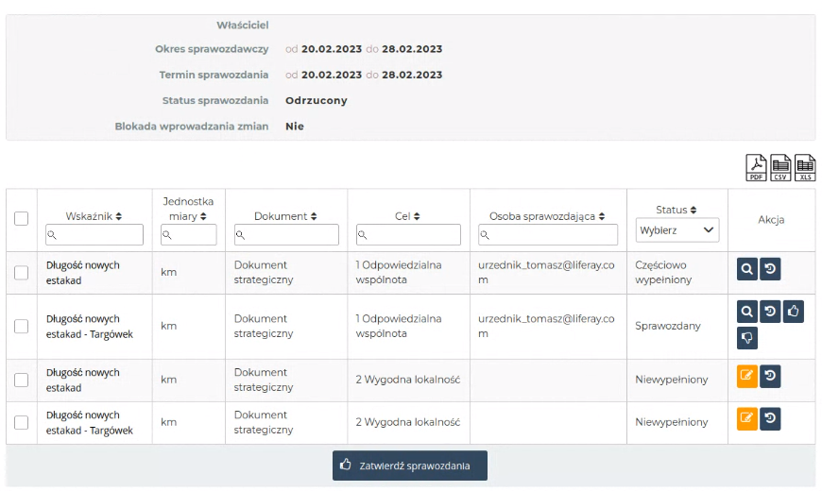Screen dimensions: 822x491
Task: Toggle the select-all checkbox in header
Action: click(22, 218)
